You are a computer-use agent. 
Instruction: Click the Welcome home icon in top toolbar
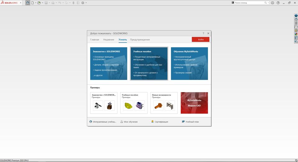[x=28, y=3]
